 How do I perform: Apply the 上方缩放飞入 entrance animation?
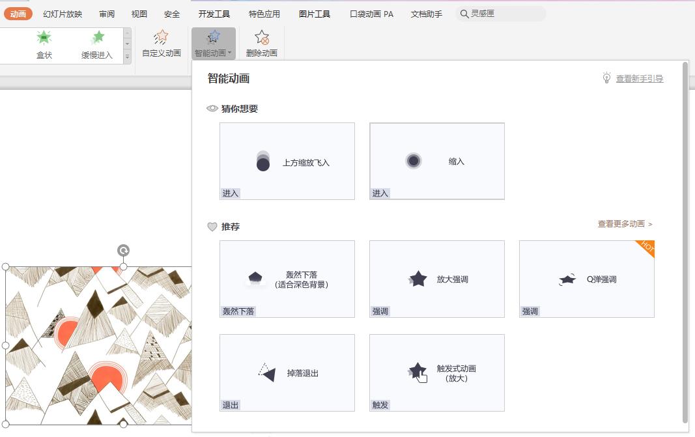tap(287, 161)
